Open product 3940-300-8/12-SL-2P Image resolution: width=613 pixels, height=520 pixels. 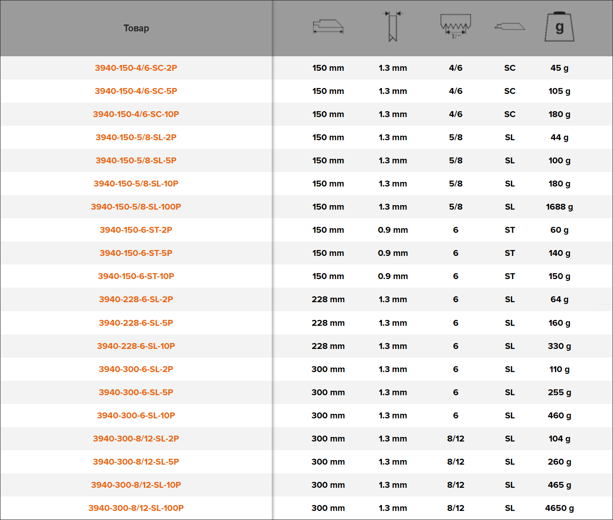(x=136, y=439)
